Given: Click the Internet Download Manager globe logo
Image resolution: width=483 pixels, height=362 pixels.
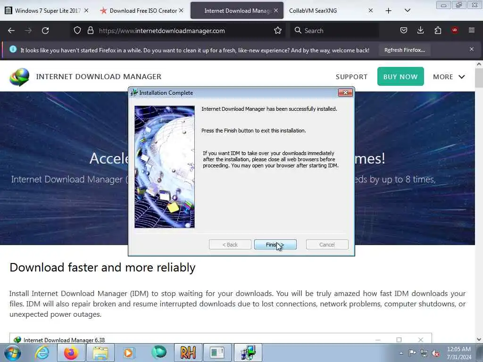Looking at the screenshot, I should click(x=19, y=77).
